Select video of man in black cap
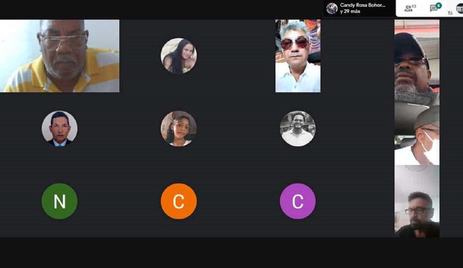The width and height of the screenshot is (463, 268). [x=417, y=63]
